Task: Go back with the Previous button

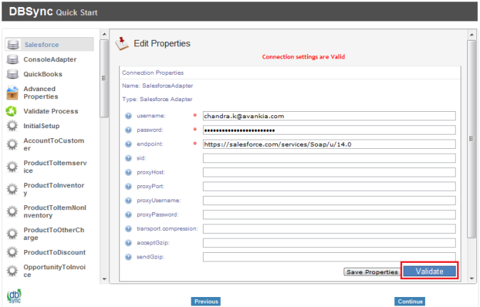Action: (205, 301)
